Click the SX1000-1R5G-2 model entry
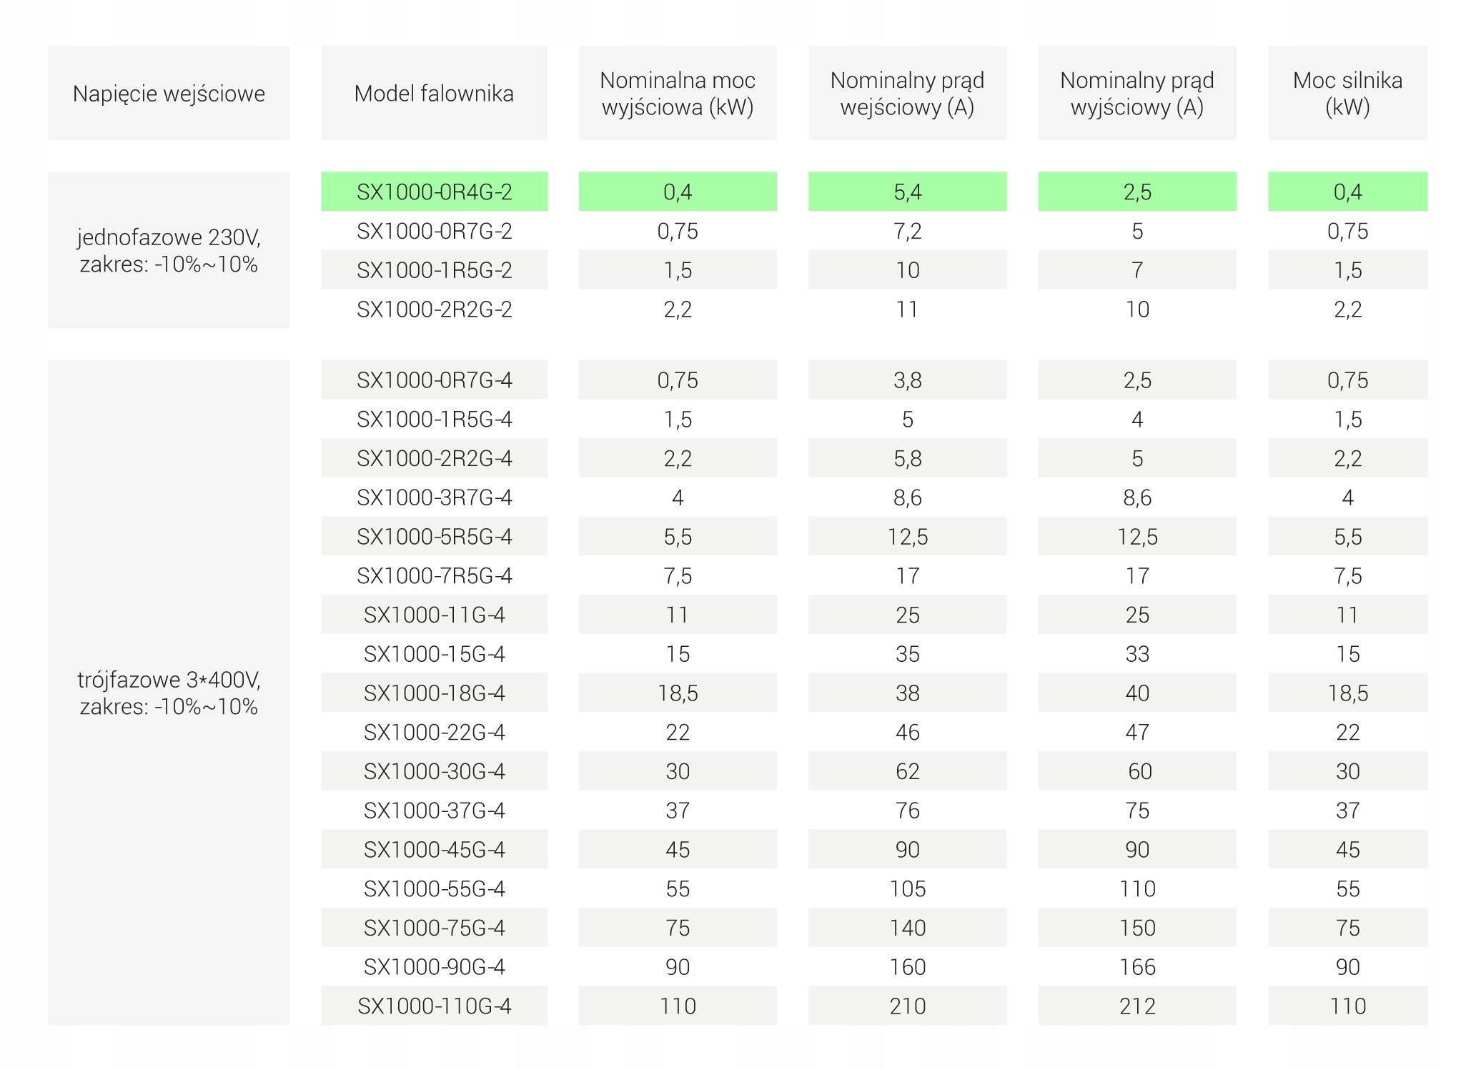1476x1070 pixels. [x=434, y=270]
